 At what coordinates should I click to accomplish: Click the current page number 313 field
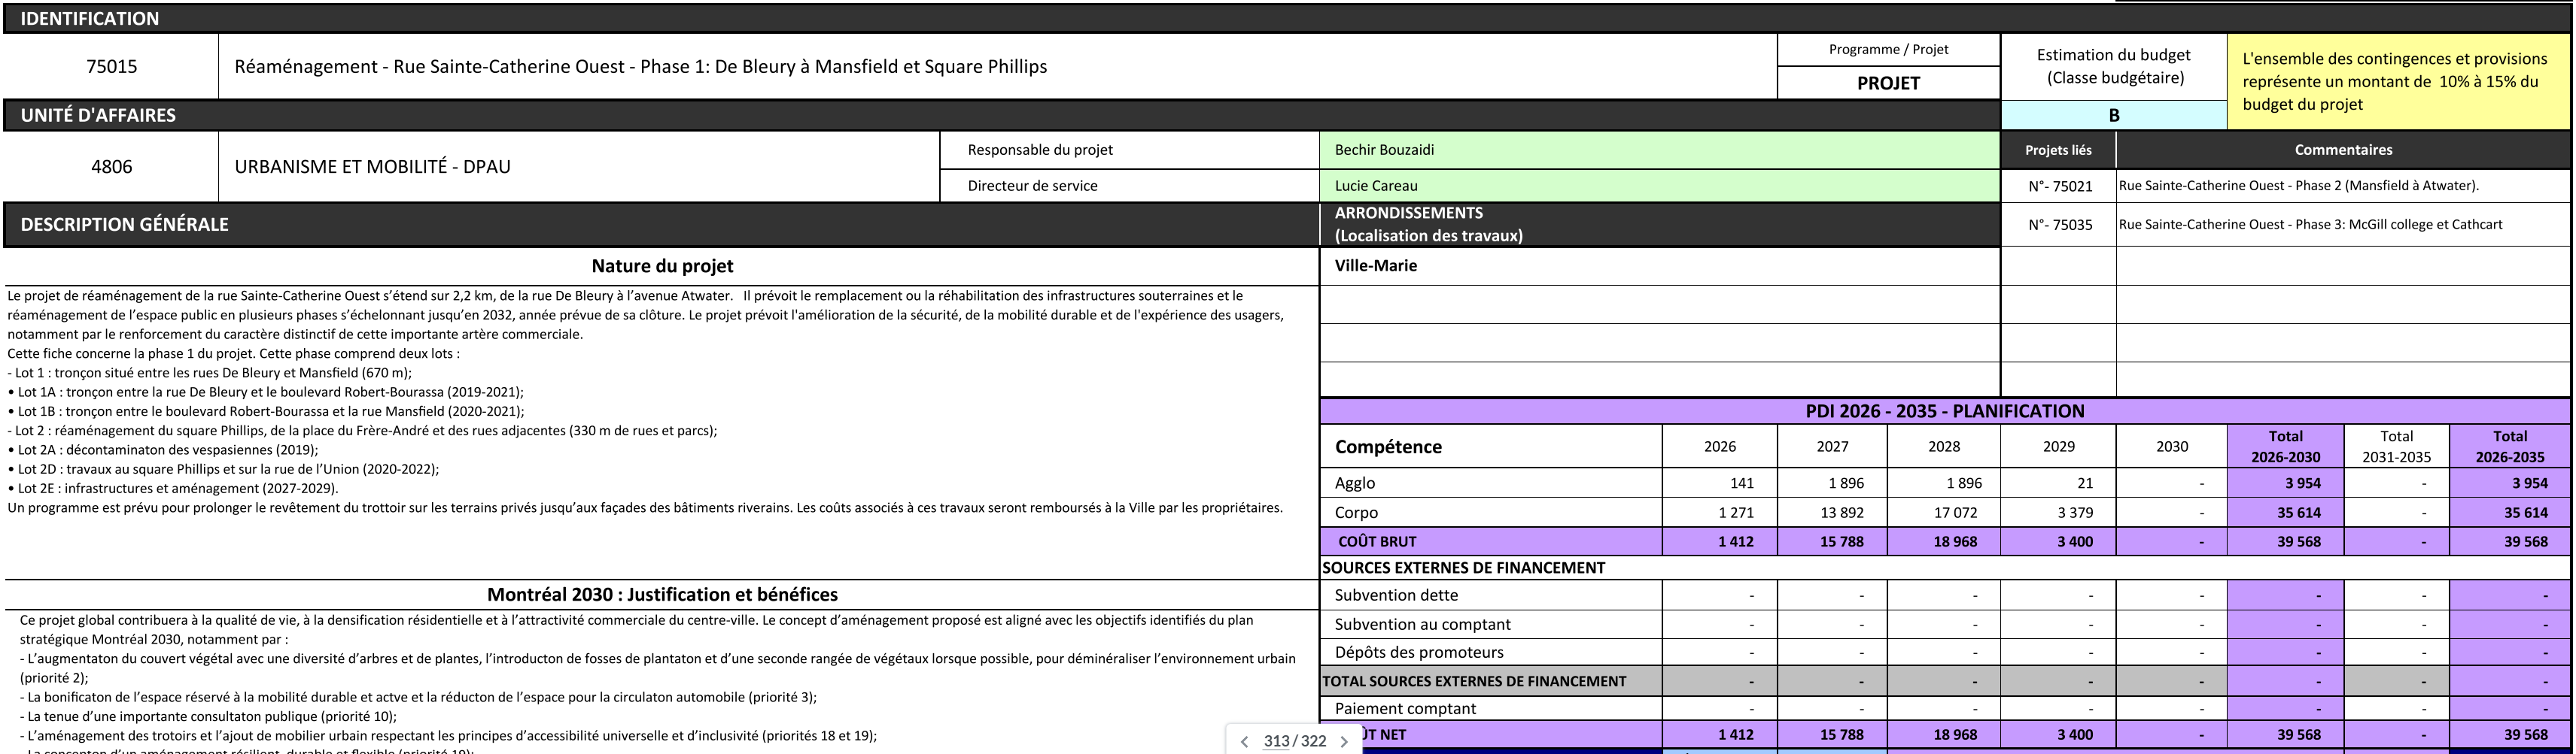click(1276, 741)
